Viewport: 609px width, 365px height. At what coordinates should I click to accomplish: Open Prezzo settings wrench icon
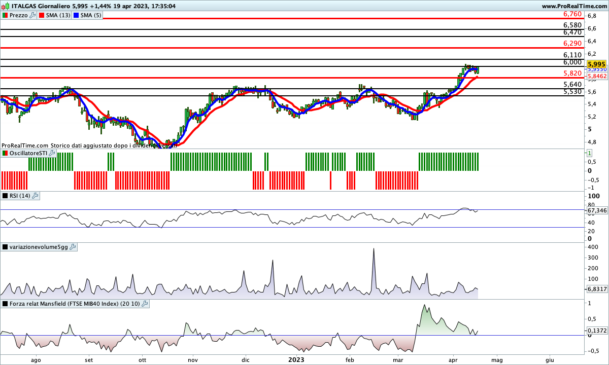pyautogui.click(x=33, y=15)
